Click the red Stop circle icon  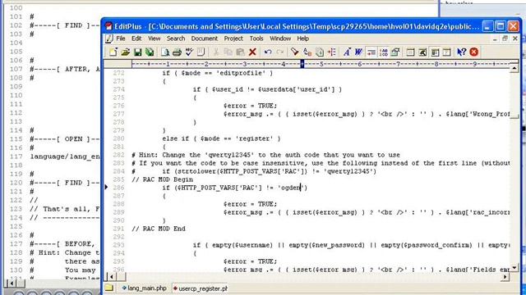474,52
